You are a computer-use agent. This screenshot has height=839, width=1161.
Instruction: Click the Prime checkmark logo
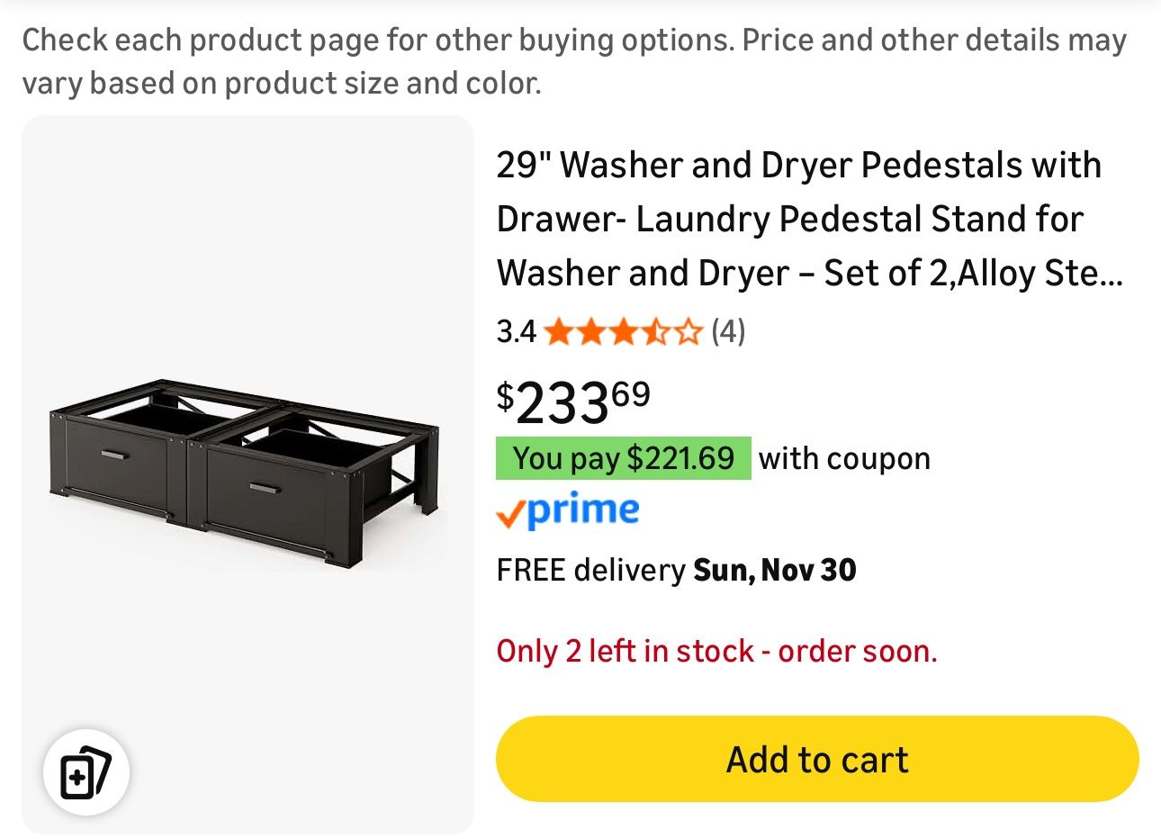[509, 511]
